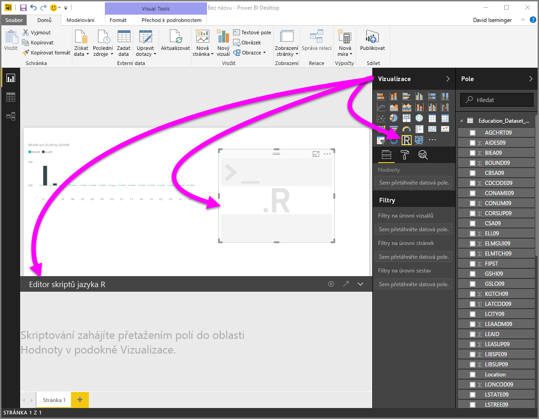Viewport: 539px width, 419px height.
Task: Select the R script visual icon
Action: [x=407, y=140]
